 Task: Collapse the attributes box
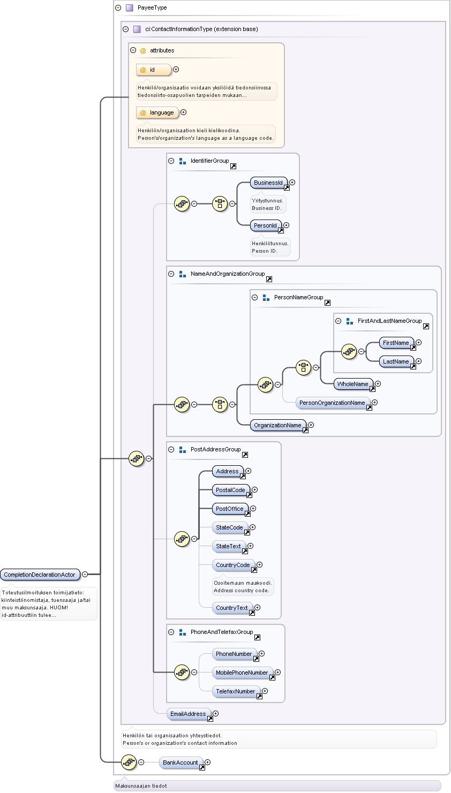pos(133,50)
